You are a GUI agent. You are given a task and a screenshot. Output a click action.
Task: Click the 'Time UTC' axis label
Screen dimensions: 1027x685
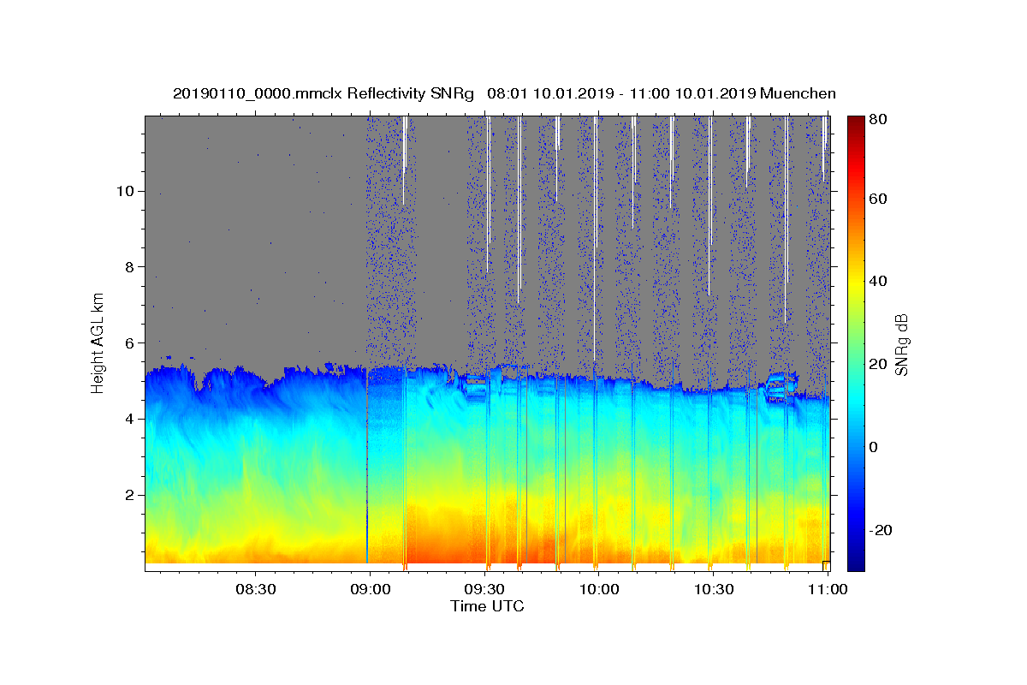coord(487,606)
